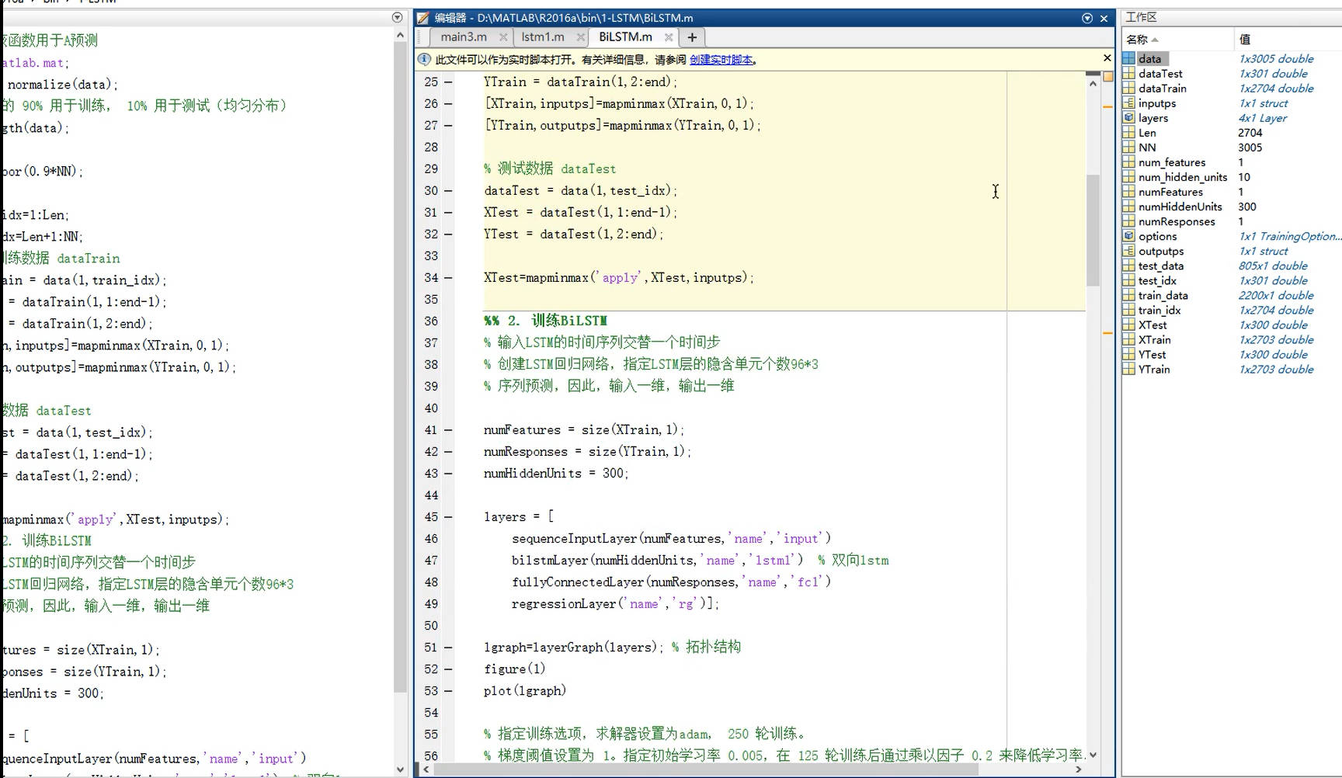
Task: Click the editor title bar pencil icon
Action: (x=423, y=18)
